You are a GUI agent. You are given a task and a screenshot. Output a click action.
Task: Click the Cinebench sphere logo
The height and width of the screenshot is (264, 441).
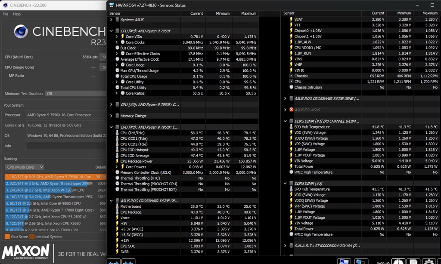[x=21, y=31]
